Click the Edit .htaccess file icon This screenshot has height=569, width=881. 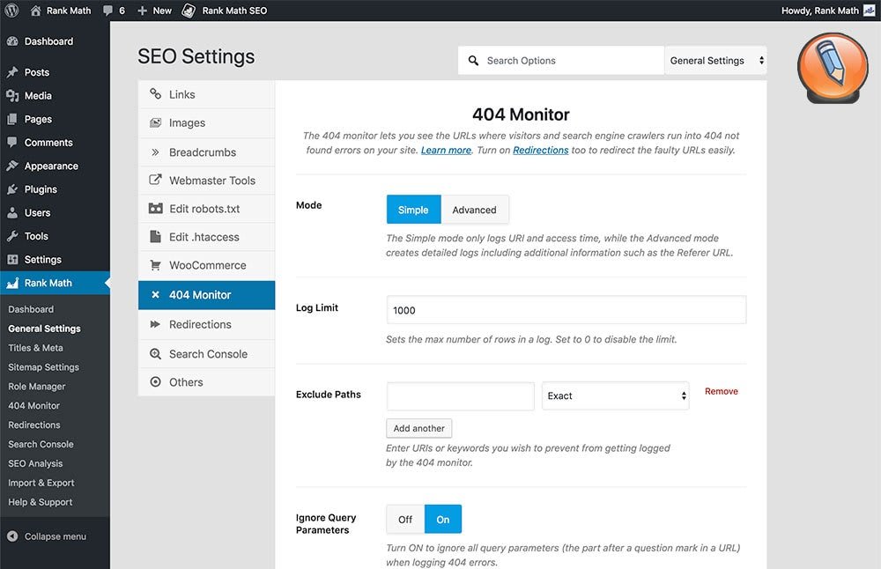click(x=156, y=236)
